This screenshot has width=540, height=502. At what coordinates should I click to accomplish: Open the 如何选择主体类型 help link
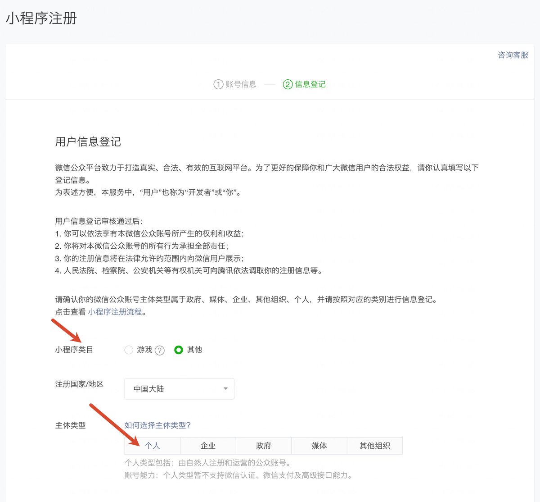click(157, 425)
